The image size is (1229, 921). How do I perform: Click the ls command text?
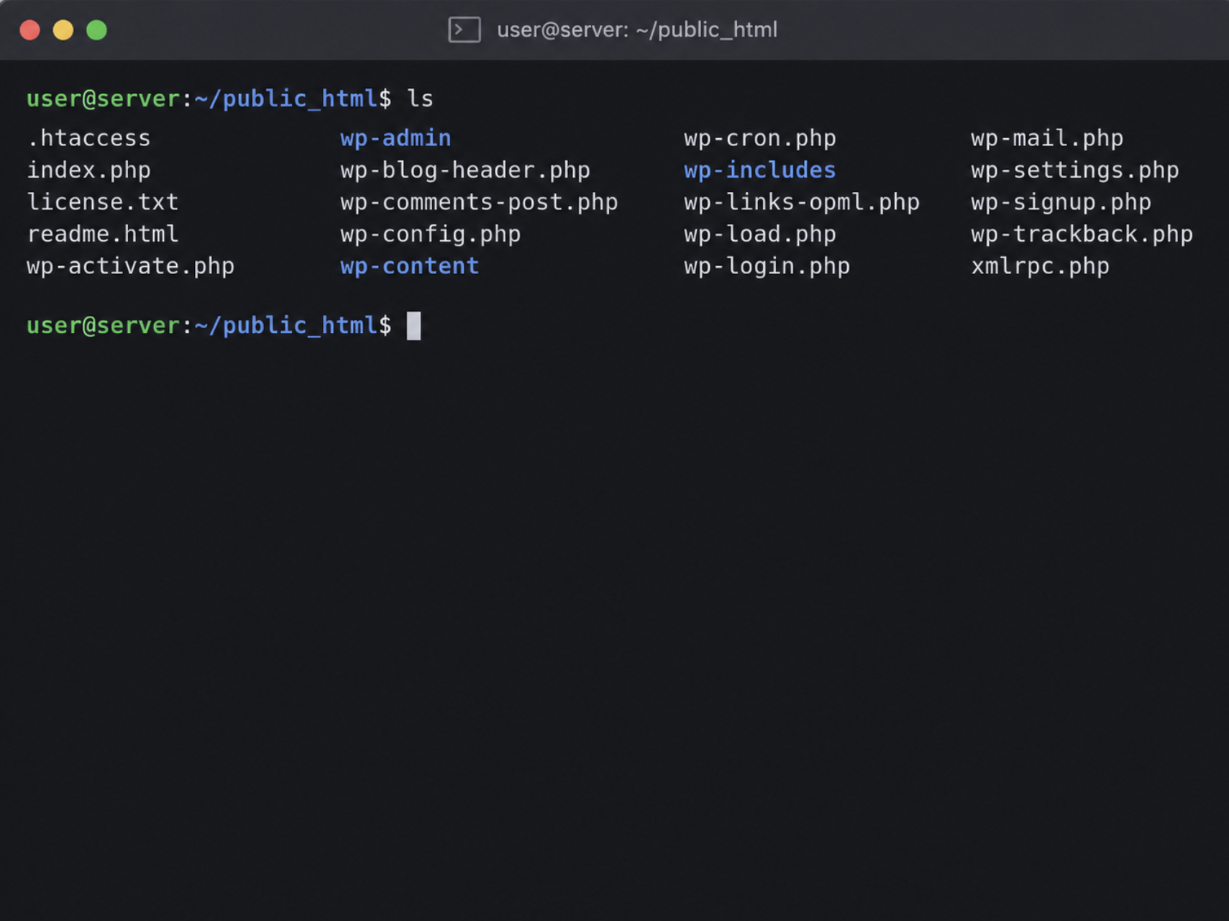[420, 99]
